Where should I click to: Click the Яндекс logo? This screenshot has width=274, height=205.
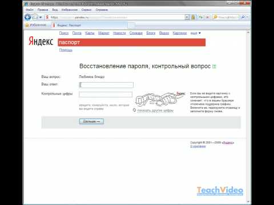coord(41,41)
